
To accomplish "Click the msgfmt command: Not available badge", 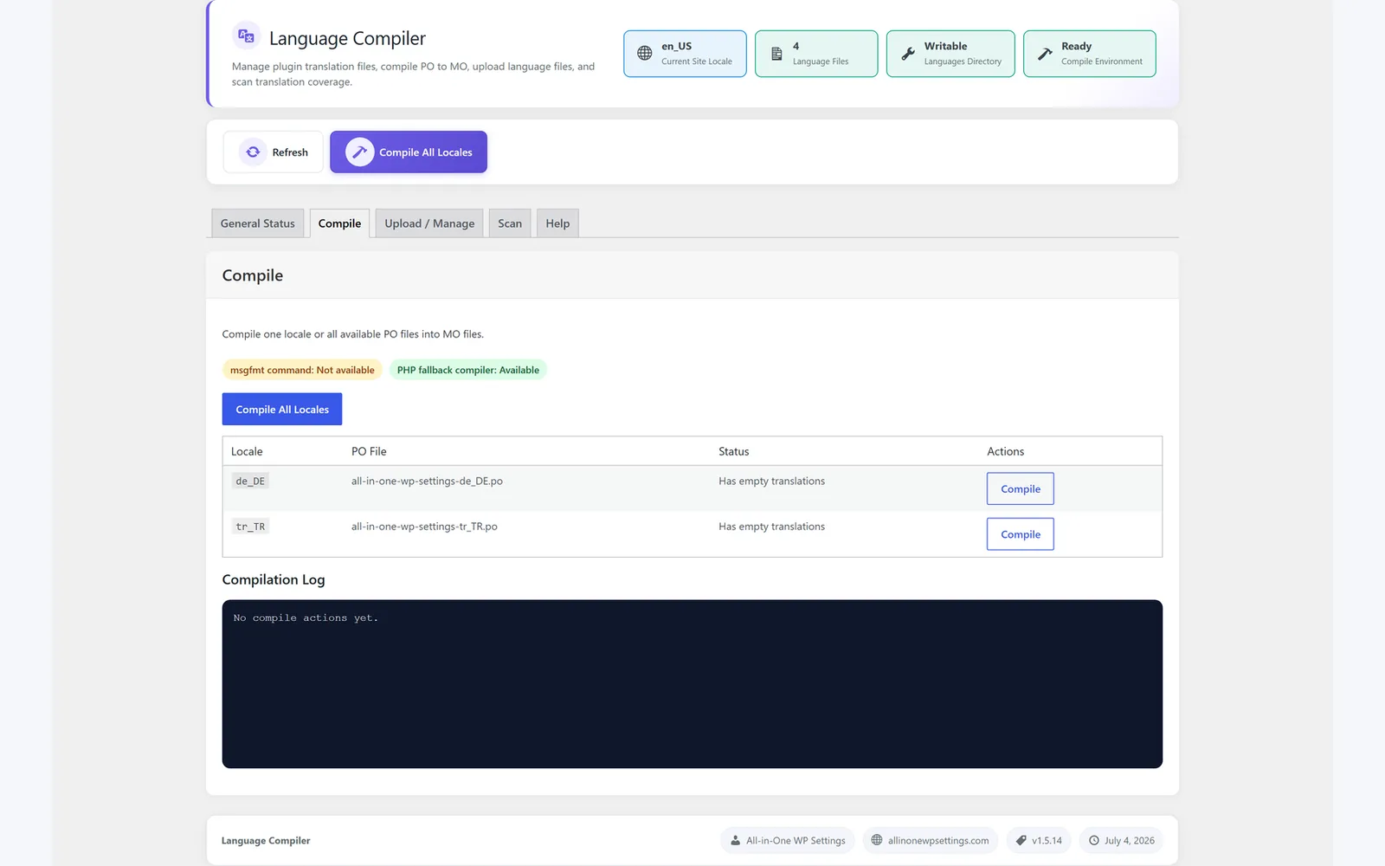I will (x=302, y=370).
